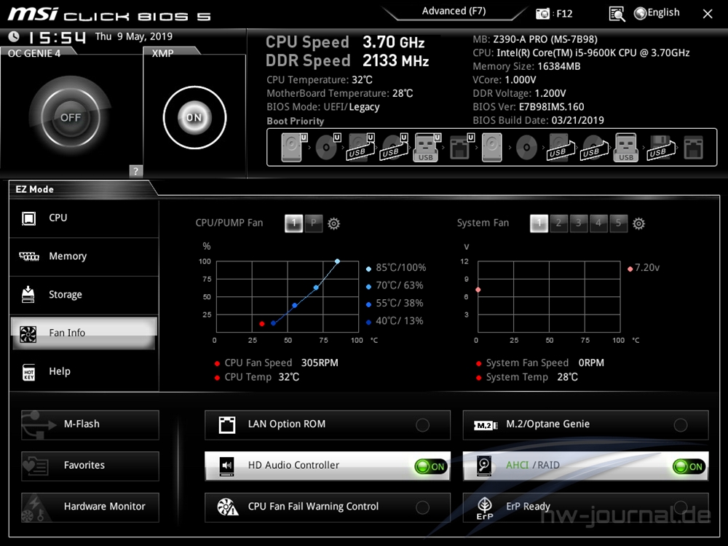
Task: Toggle the AHCI/RAID ON switch
Action: click(689, 466)
